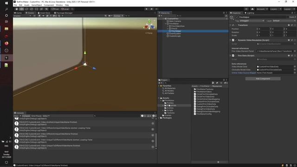
Task: Select the FmvMakerConfig asset
Action: [202, 114]
